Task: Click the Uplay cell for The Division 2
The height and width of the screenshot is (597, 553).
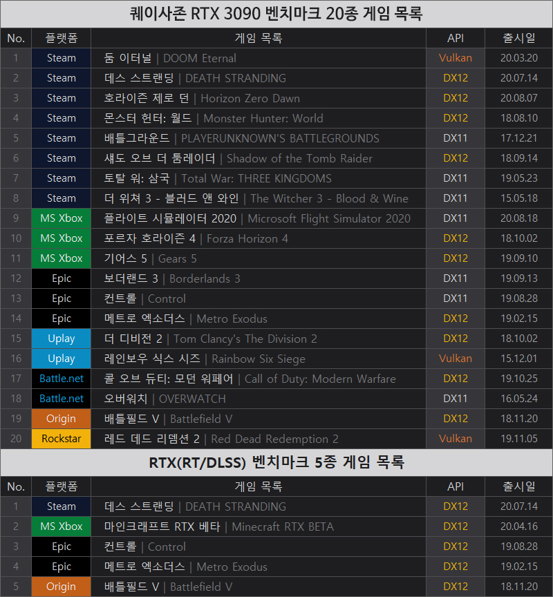Action: pyautogui.click(x=62, y=339)
